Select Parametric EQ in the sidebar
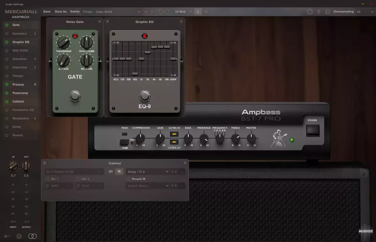376x242 pixels. pos(23,110)
